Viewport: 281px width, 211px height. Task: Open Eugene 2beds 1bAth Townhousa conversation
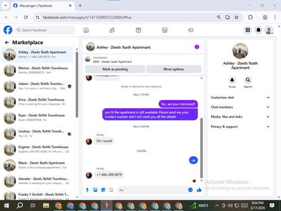(x=38, y=149)
